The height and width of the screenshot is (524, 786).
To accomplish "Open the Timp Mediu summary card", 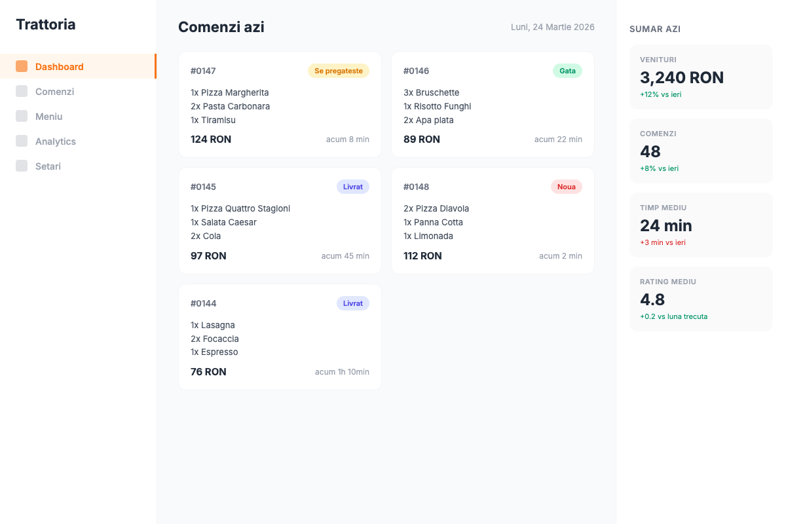I will click(x=701, y=225).
